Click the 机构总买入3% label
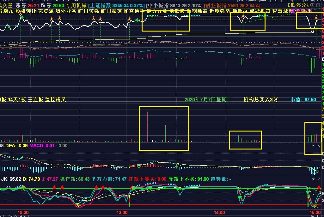The width and height of the screenshot is (324, 217). click(260, 99)
